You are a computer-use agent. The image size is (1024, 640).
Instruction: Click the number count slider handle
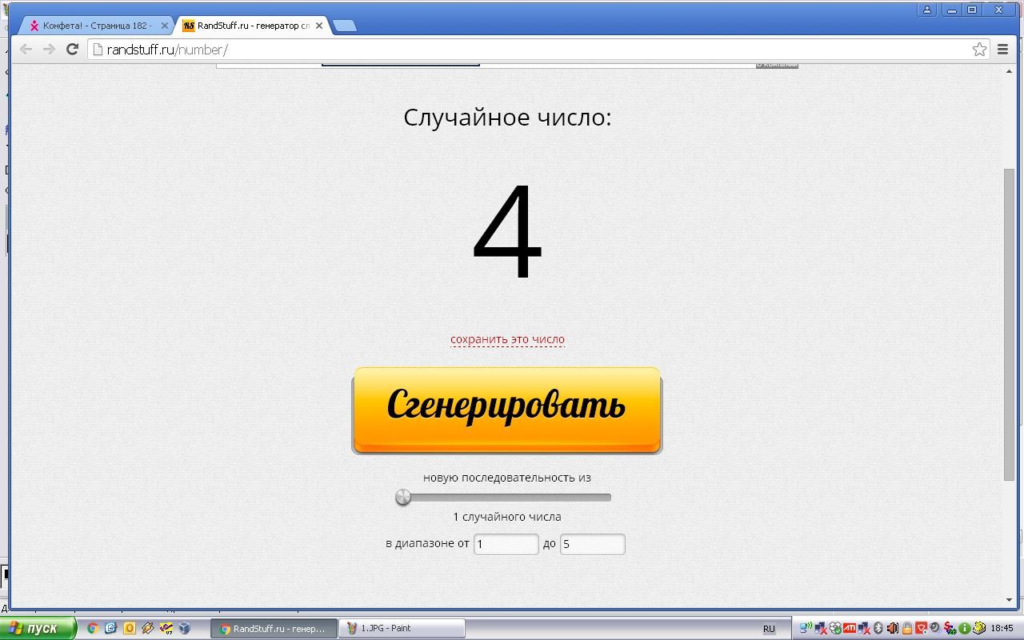click(x=403, y=498)
